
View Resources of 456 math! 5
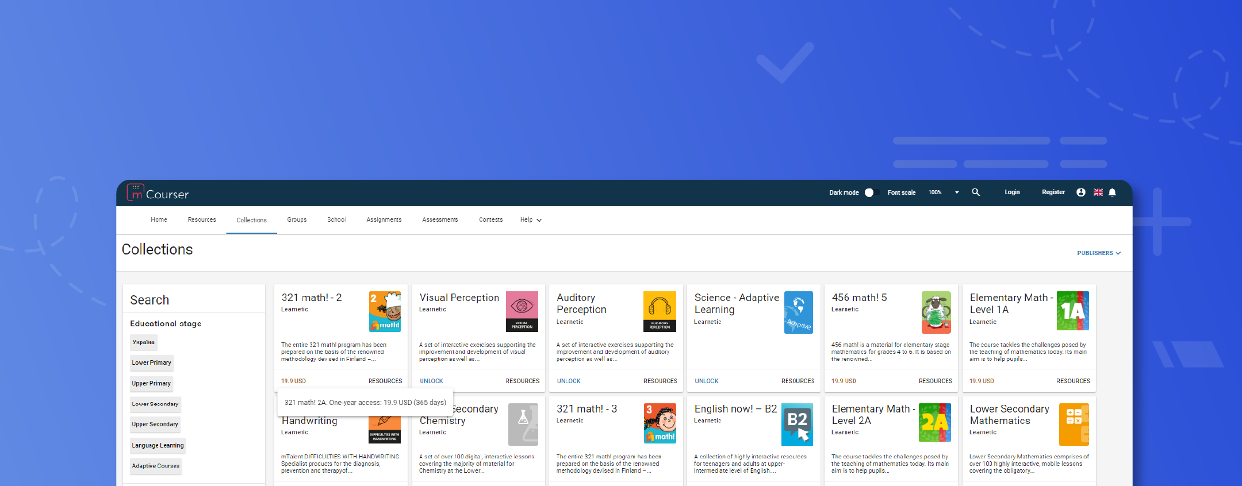point(936,381)
